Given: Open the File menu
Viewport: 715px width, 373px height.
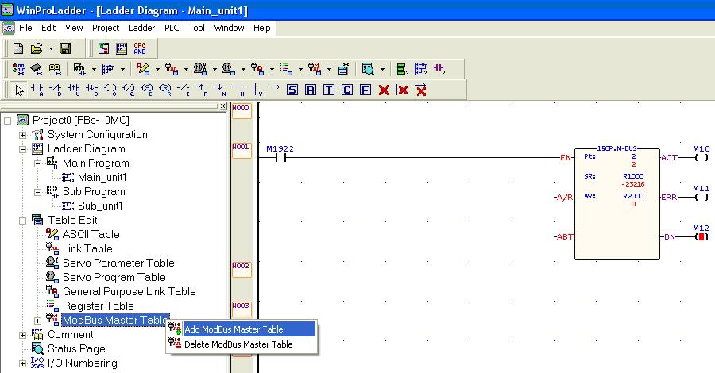Looking at the screenshot, I should click(25, 28).
